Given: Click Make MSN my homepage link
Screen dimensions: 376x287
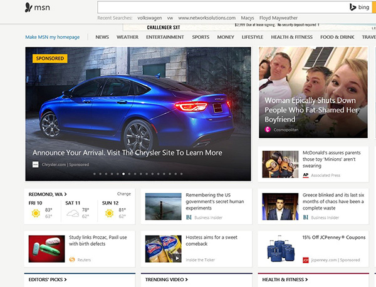Looking at the screenshot, I should click(53, 37).
